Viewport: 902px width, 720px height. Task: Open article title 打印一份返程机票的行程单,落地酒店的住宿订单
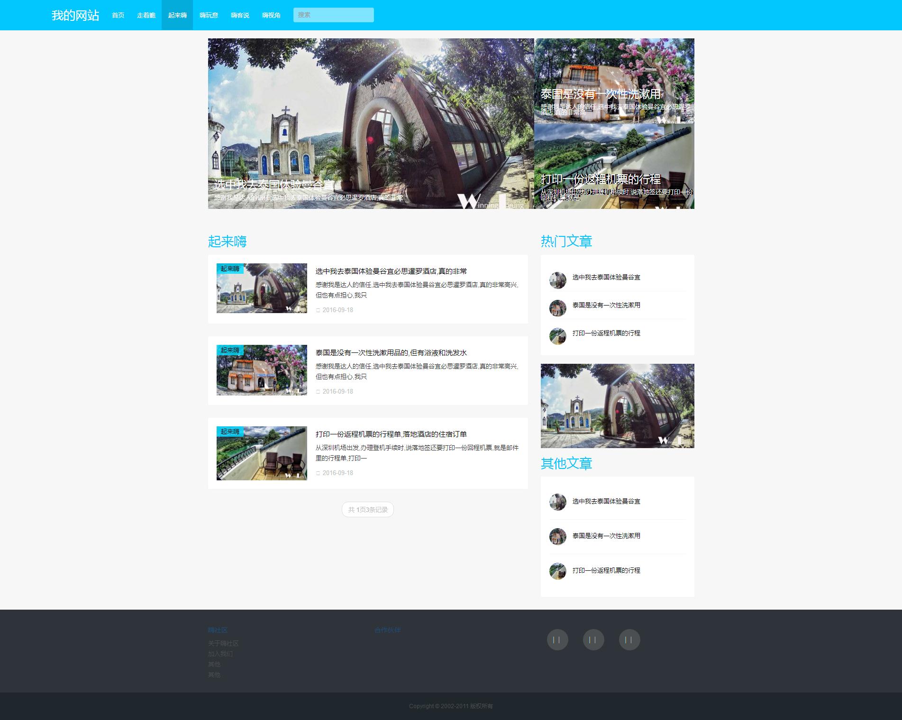point(391,434)
